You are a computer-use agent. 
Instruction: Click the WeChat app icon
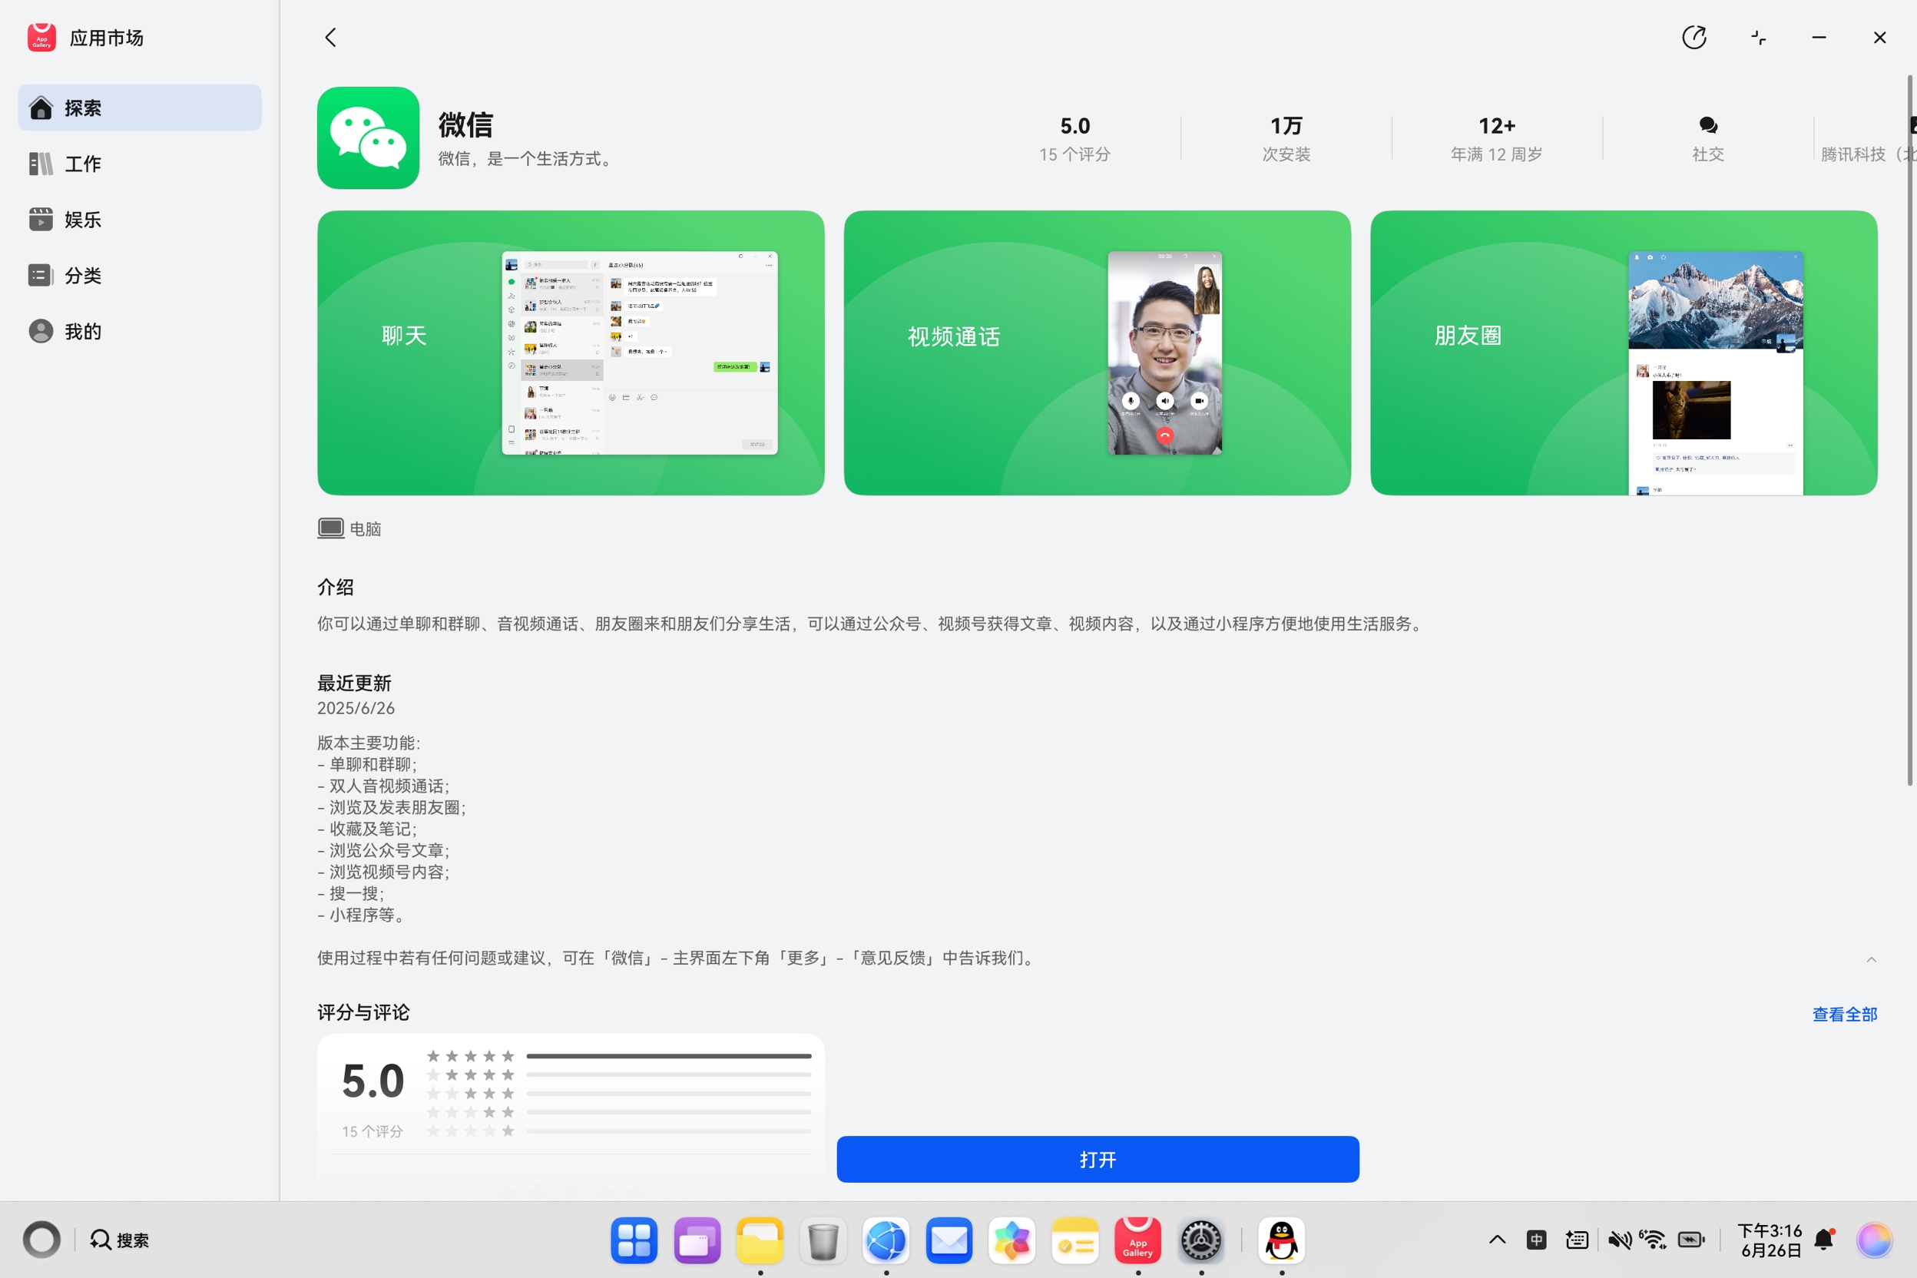pyautogui.click(x=368, y=137)
